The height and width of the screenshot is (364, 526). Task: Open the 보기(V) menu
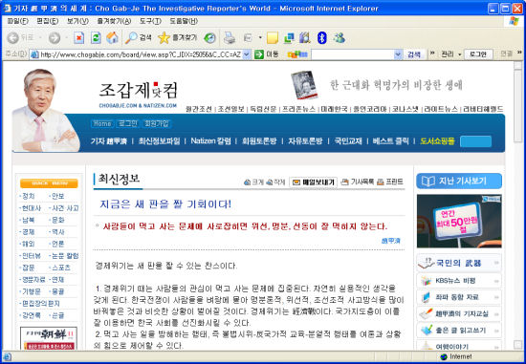77,21
